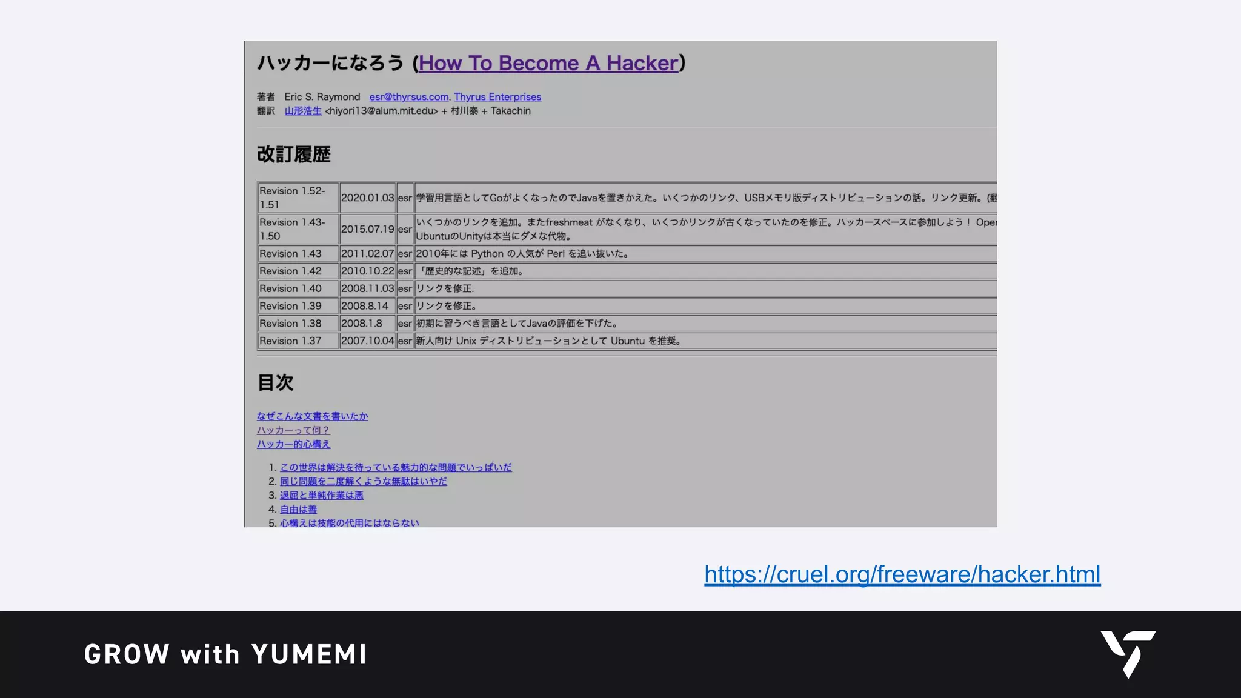Open 自由は善 contents item 4
The height and width of the screenshot is (698, 1241).
click(298, 509)
